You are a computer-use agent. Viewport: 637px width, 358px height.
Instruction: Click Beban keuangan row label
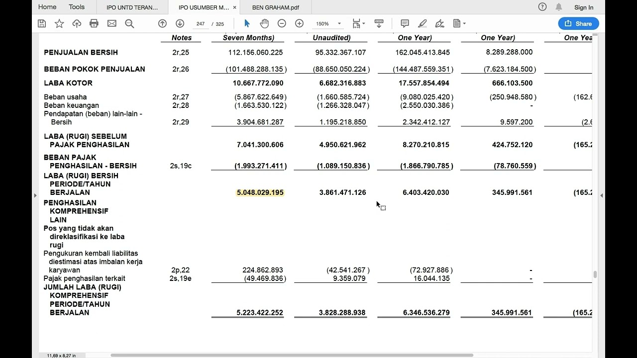71,105
